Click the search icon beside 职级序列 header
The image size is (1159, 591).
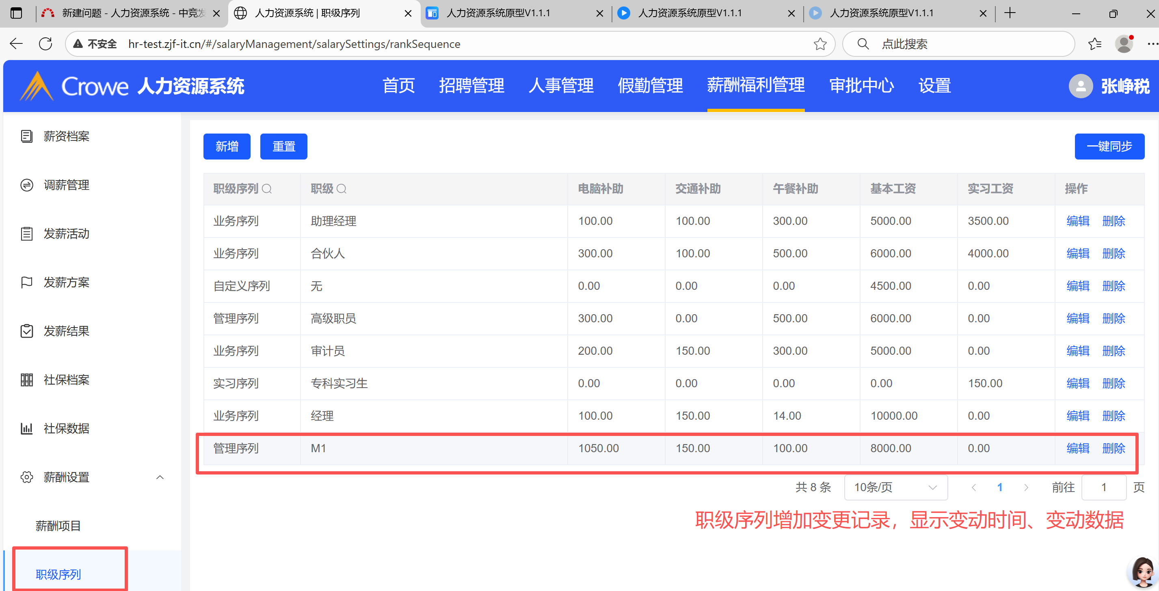point(266,188)
